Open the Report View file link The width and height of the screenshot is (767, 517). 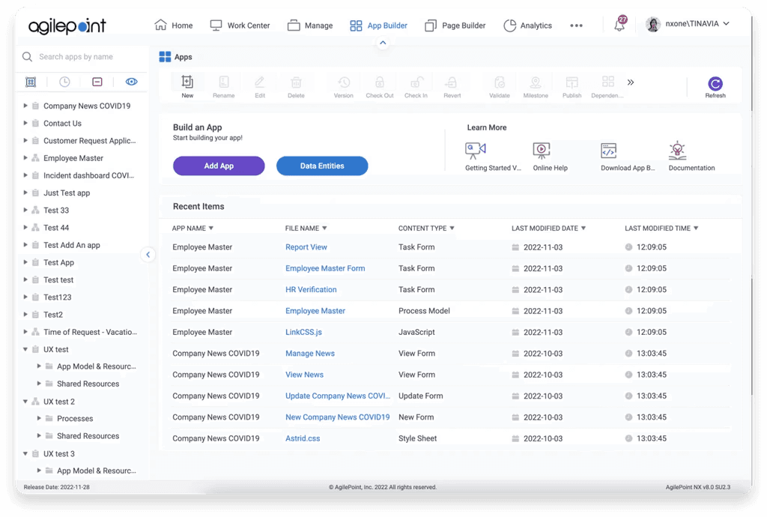coord(306,247)
